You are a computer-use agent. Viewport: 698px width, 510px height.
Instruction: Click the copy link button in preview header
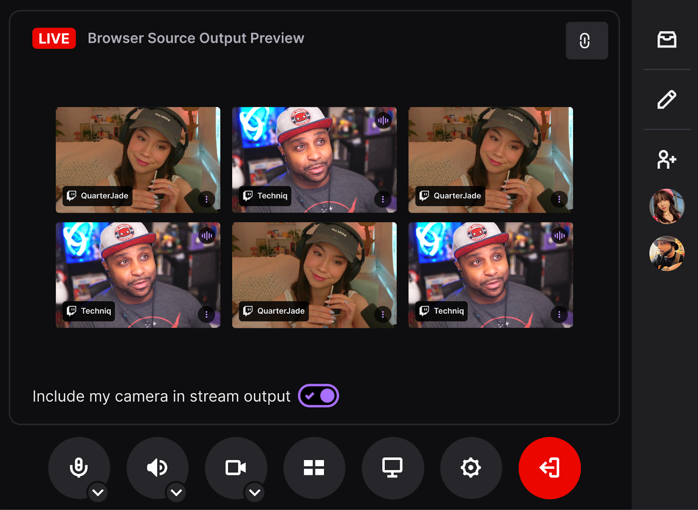click(x=586, y=41)
